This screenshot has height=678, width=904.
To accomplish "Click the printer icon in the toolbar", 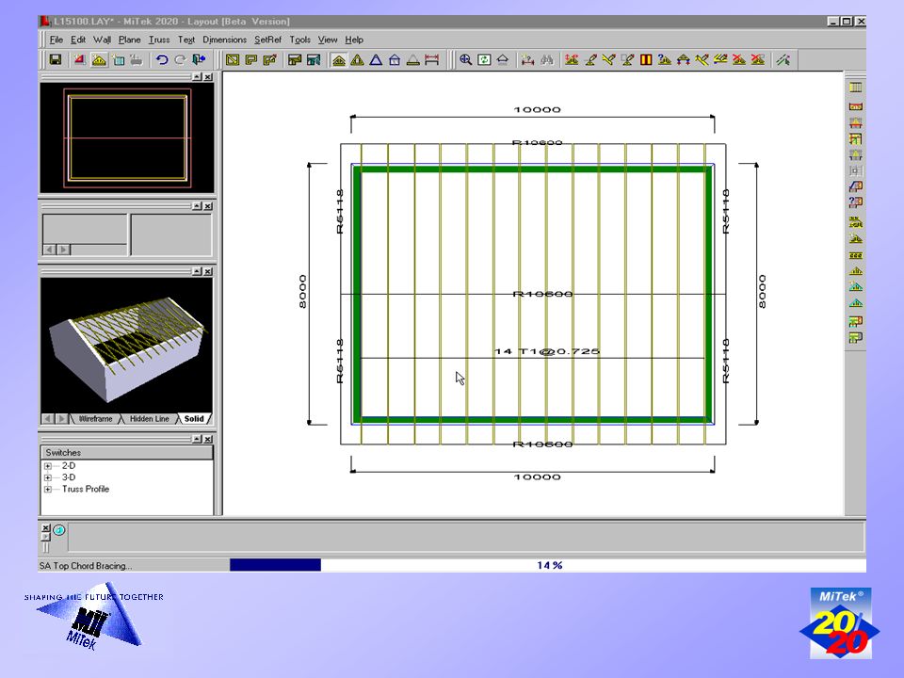I will coord(136,60).
